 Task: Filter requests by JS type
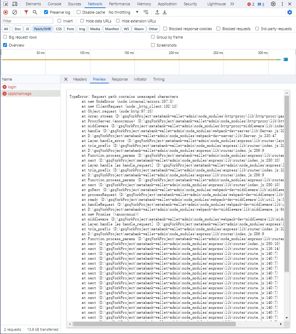click(27, 29)
